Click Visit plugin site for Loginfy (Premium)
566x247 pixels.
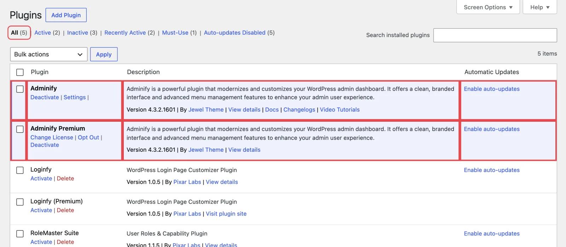(x=226, y=214)
